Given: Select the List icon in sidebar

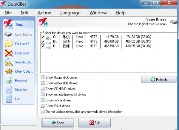Looking at the screenshot, I should pyautogui.click(x=9, y=99).
